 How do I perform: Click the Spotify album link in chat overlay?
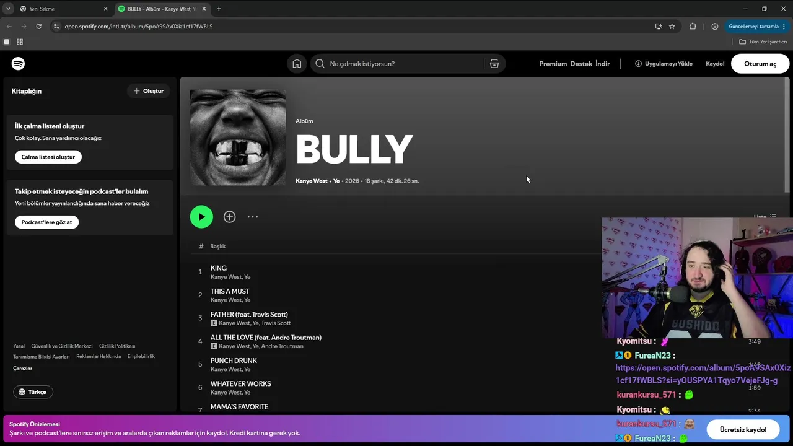[x=703, y=374]
